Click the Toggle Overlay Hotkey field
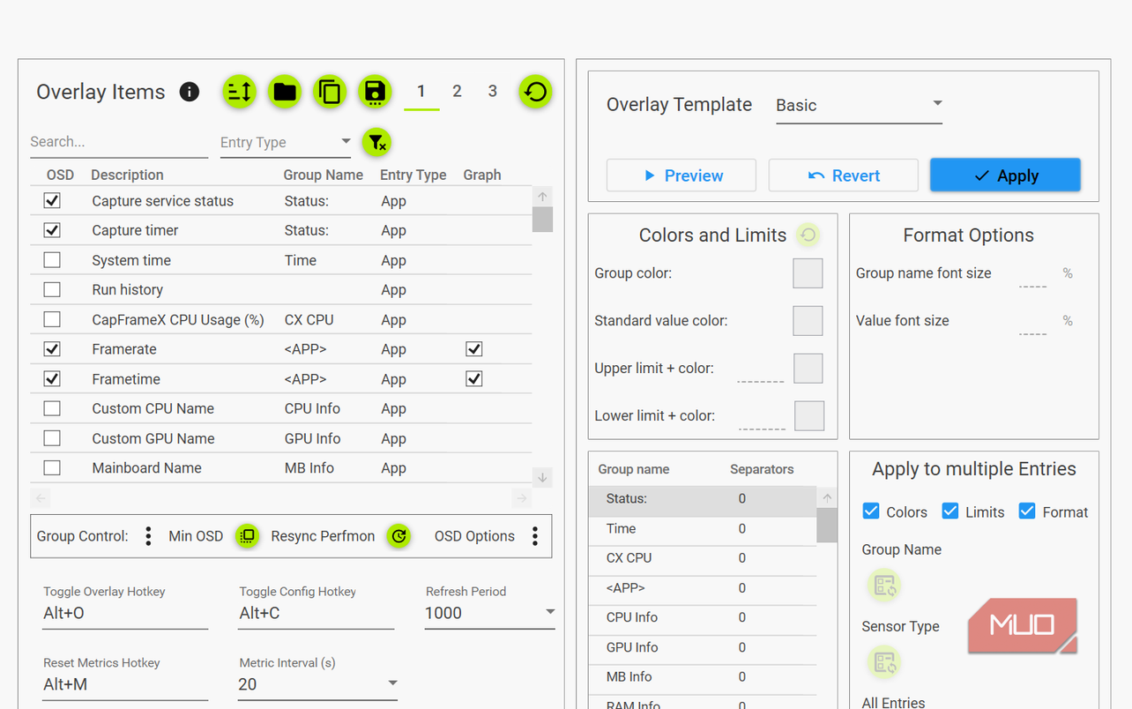This screenshot has width=1132, height=709. (125, 613)
